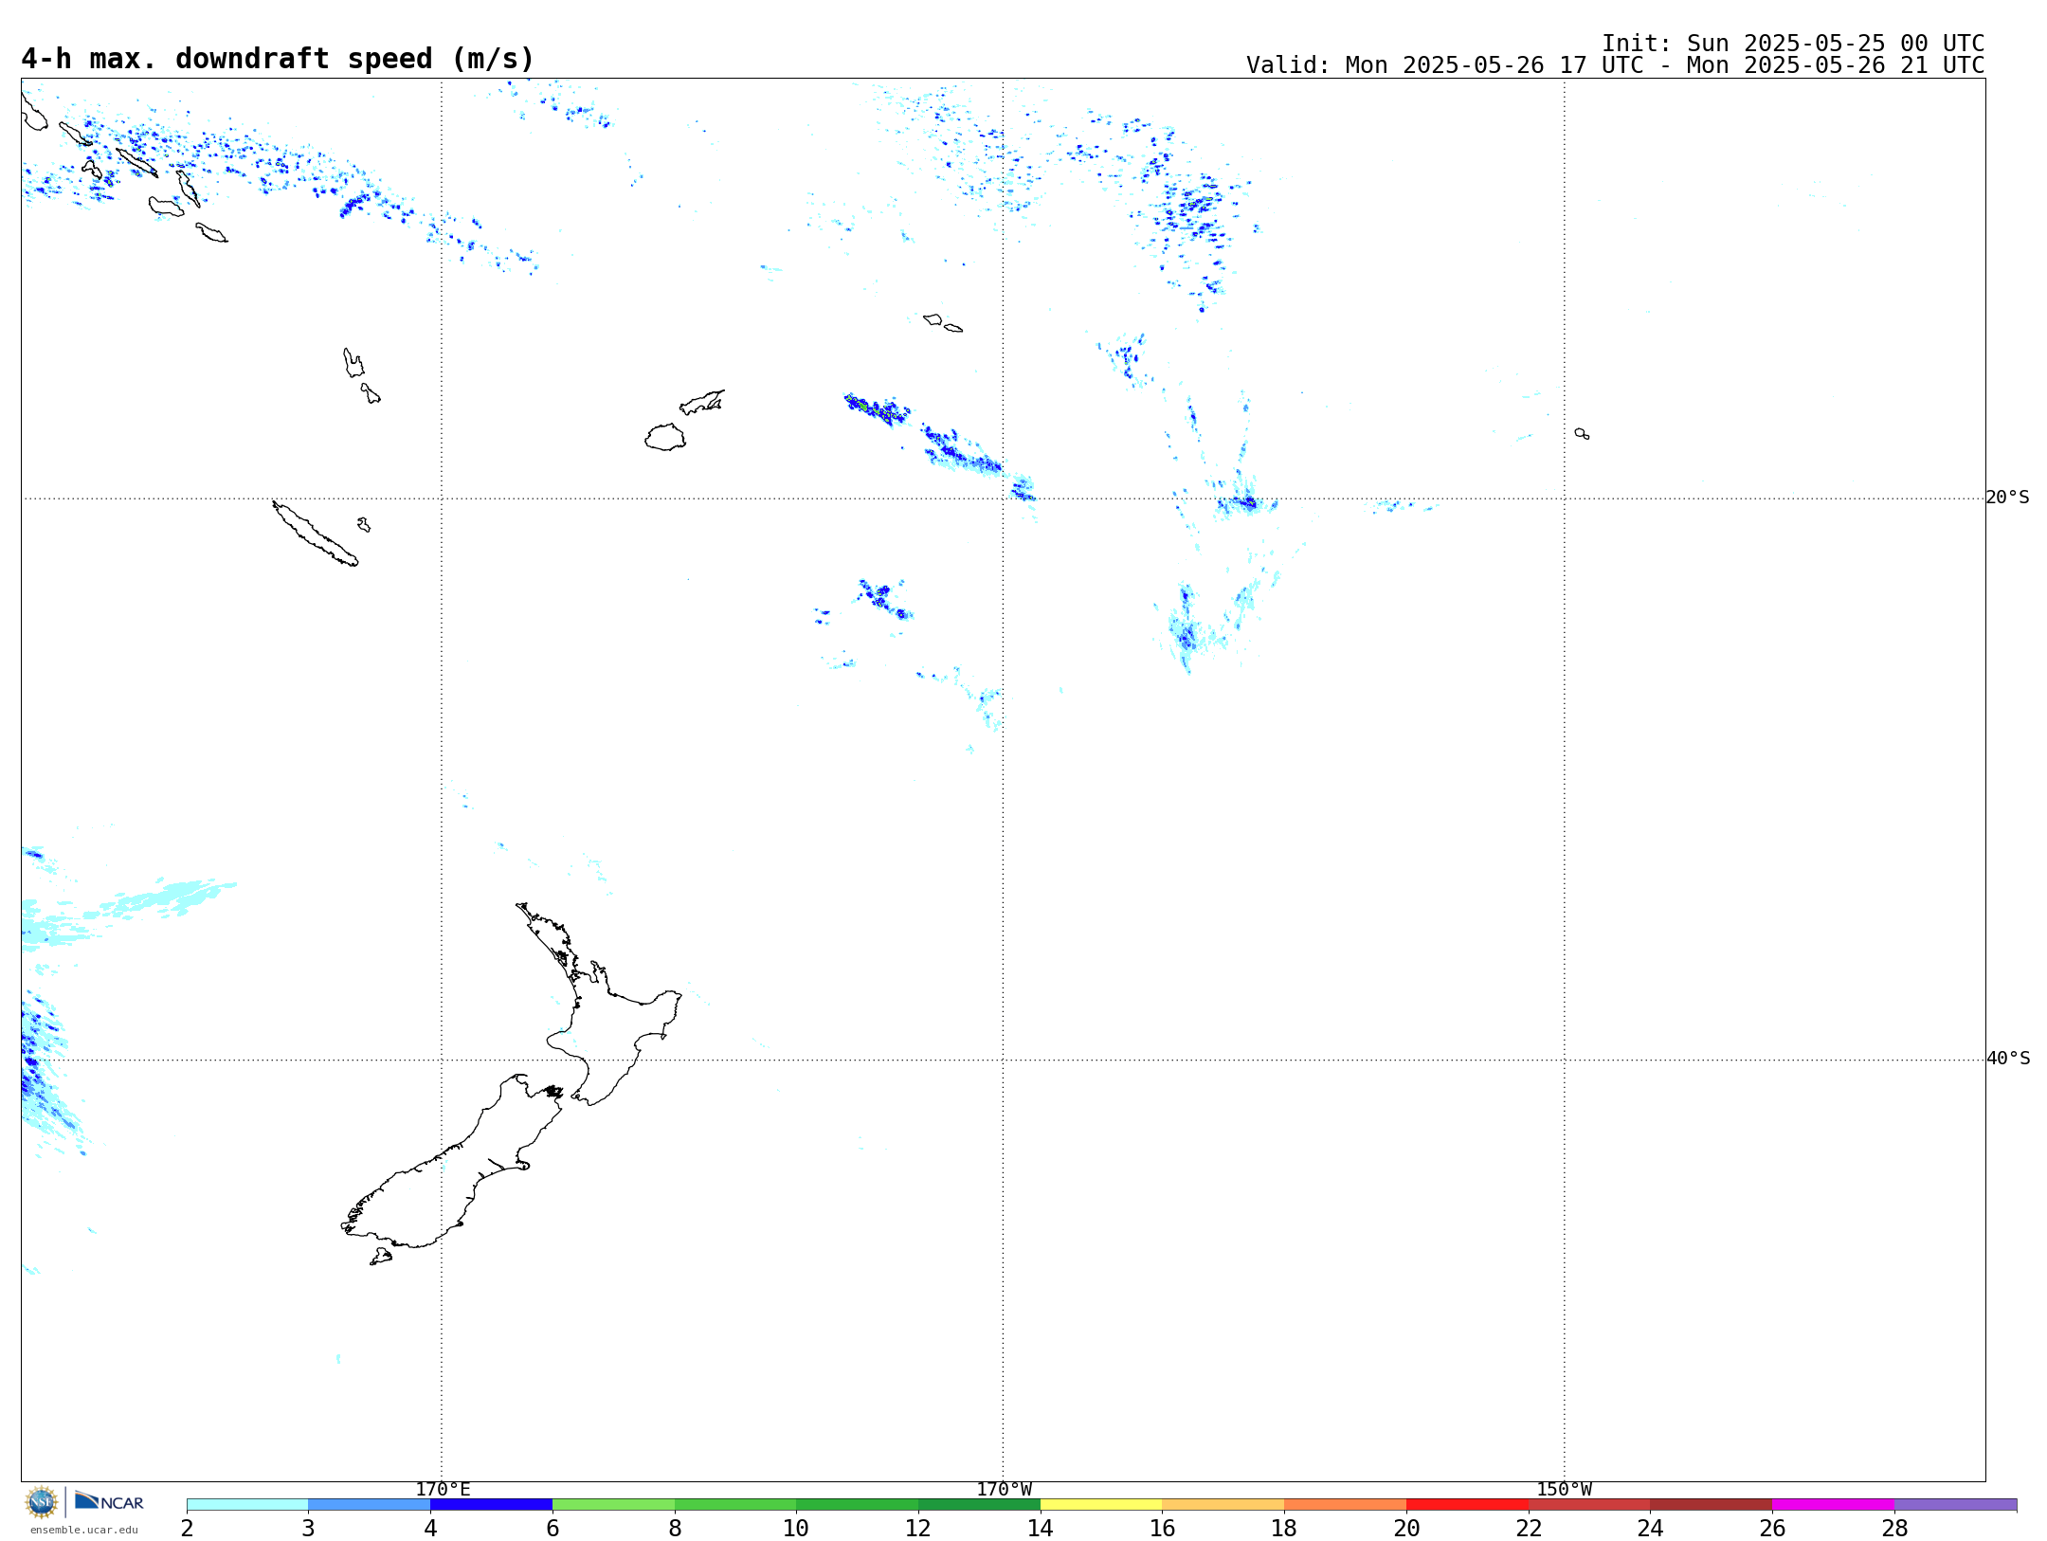Select the light cyan 2–3 colorbar swatch
The image size is (2047, 1541).
tap(247, 1505)
